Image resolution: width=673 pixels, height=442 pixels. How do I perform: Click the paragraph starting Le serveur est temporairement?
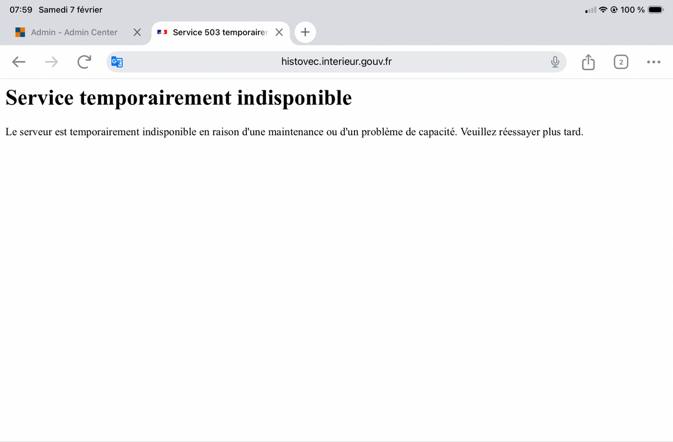click(x=294, y=132)
